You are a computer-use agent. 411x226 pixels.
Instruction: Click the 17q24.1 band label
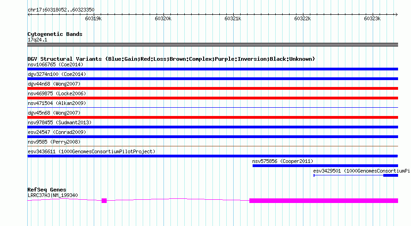coord(37,40)
